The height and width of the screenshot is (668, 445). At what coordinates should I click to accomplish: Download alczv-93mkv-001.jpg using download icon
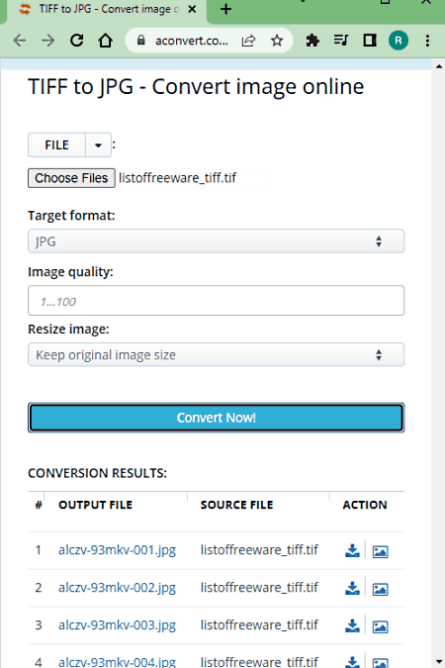(x=352, y=550)
